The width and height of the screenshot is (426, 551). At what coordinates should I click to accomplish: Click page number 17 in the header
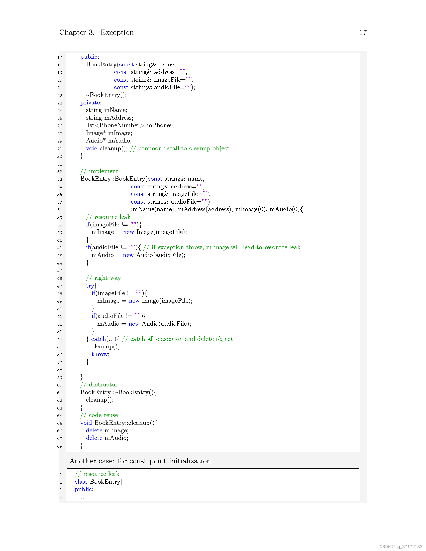click(363, 32)
